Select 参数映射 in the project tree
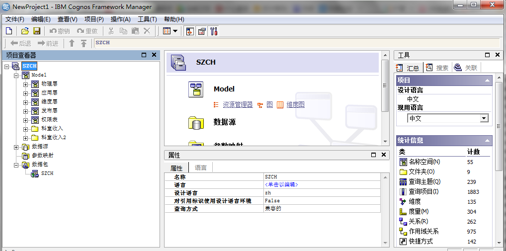The image size is (506, 251). pos(42,156)
